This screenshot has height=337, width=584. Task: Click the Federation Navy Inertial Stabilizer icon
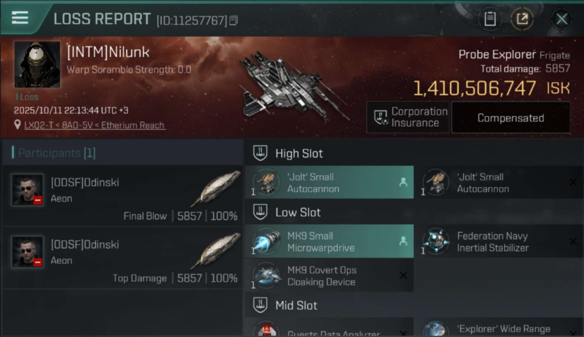tap(435, 242)
